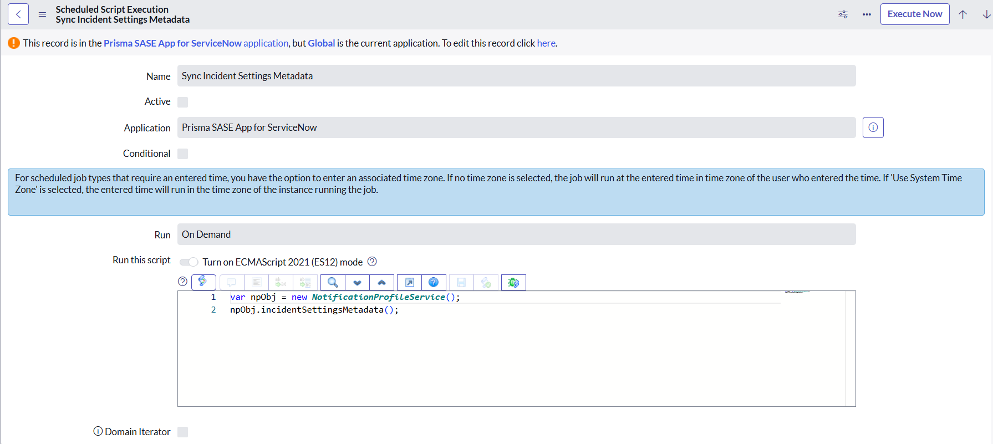This screenshot has height=444, width=993.
Task: Toggle the Active checkbox
Action: (182, 102)
